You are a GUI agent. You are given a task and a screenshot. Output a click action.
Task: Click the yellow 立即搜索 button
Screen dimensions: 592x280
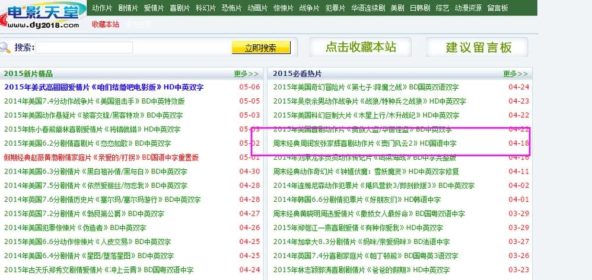coord(261,48)
